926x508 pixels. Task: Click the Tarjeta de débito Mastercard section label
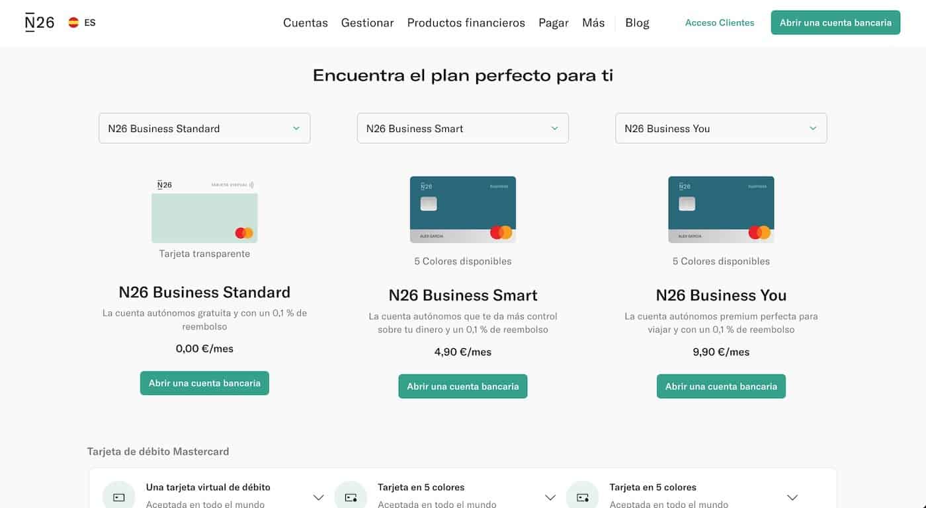click(x=158, y=452)
